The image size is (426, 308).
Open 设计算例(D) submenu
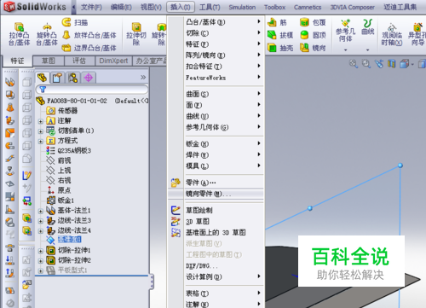[x=216, y=276]
